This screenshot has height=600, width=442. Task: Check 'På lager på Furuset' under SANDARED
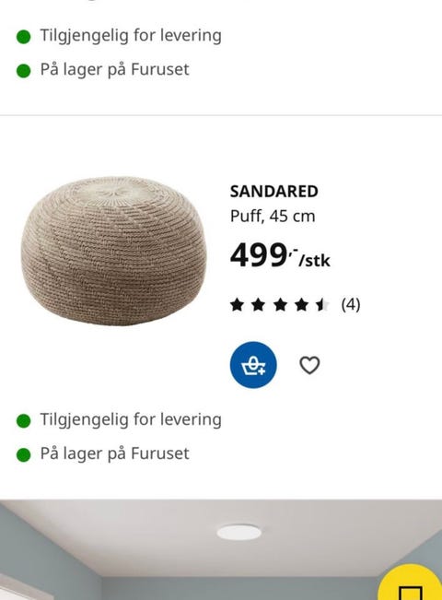point(115,453)
